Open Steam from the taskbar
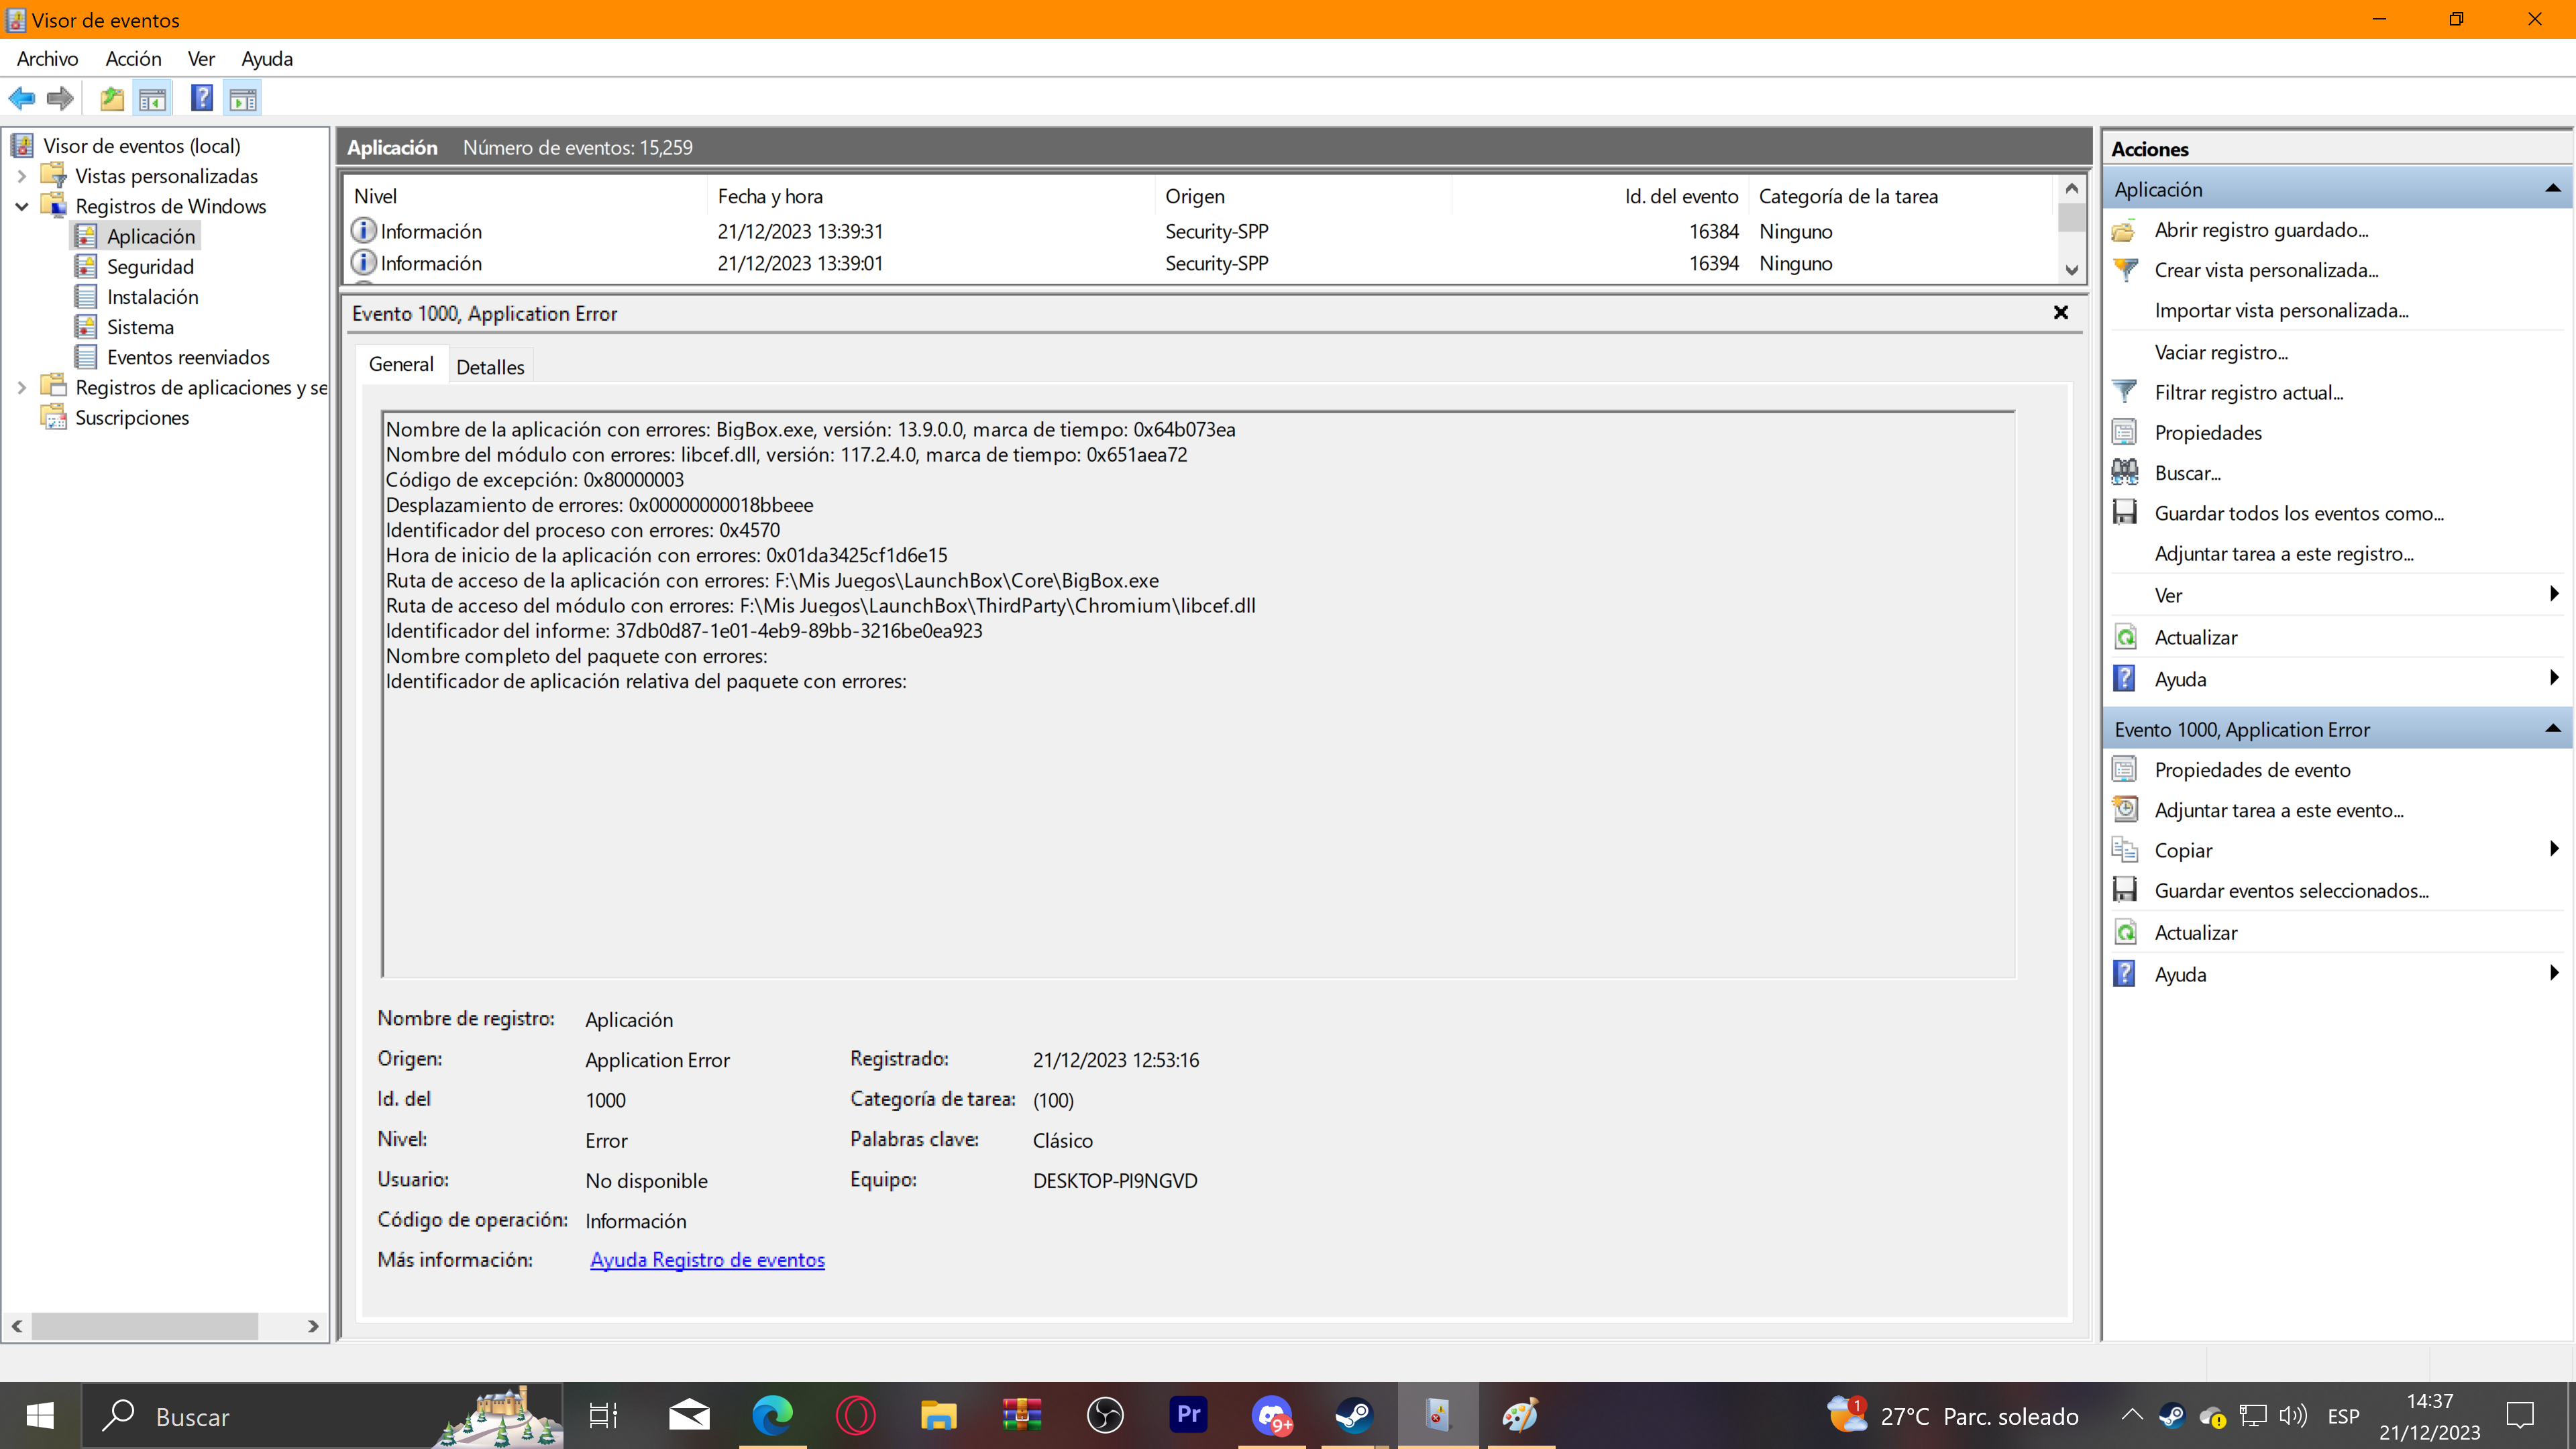The image size is (2576, 1449). click(x=1354, y=1416)
